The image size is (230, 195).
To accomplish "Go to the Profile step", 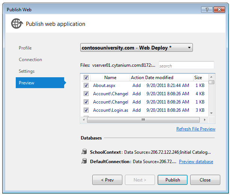I will pyautogui.click(x=25, y=48).
